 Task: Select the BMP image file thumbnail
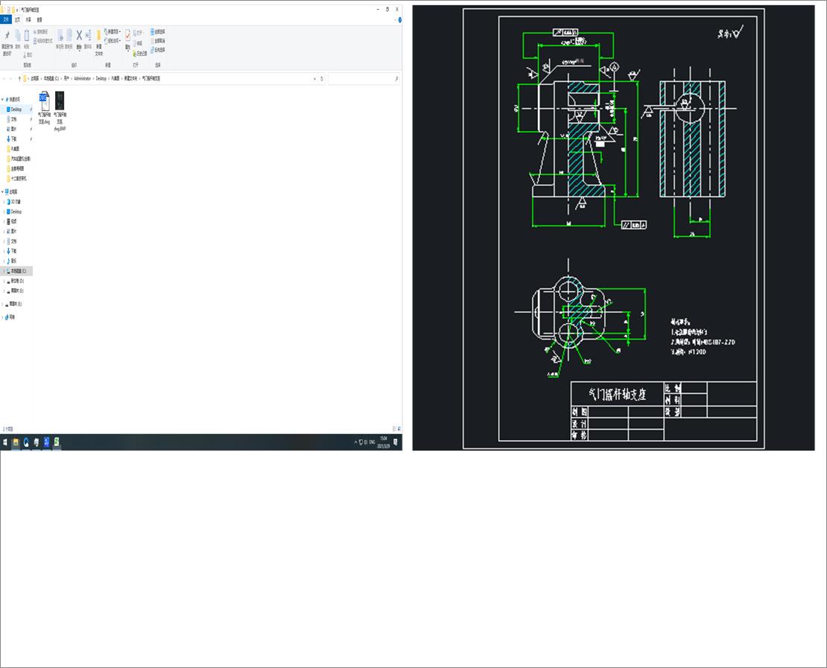pos(60,101)
